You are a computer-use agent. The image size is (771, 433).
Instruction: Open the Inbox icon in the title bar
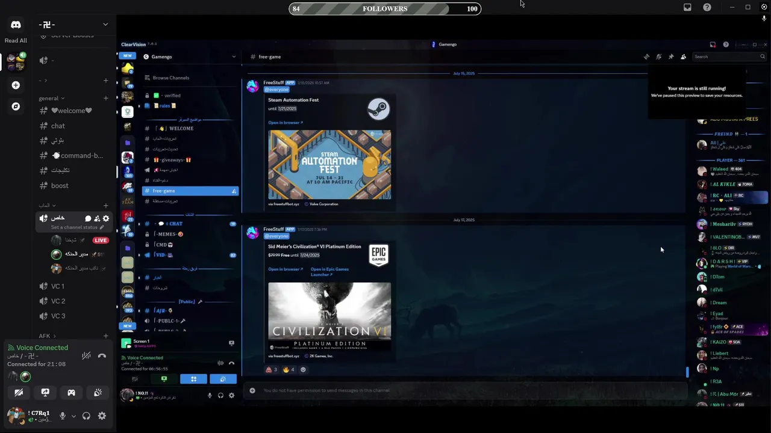(x=687, y=7)
